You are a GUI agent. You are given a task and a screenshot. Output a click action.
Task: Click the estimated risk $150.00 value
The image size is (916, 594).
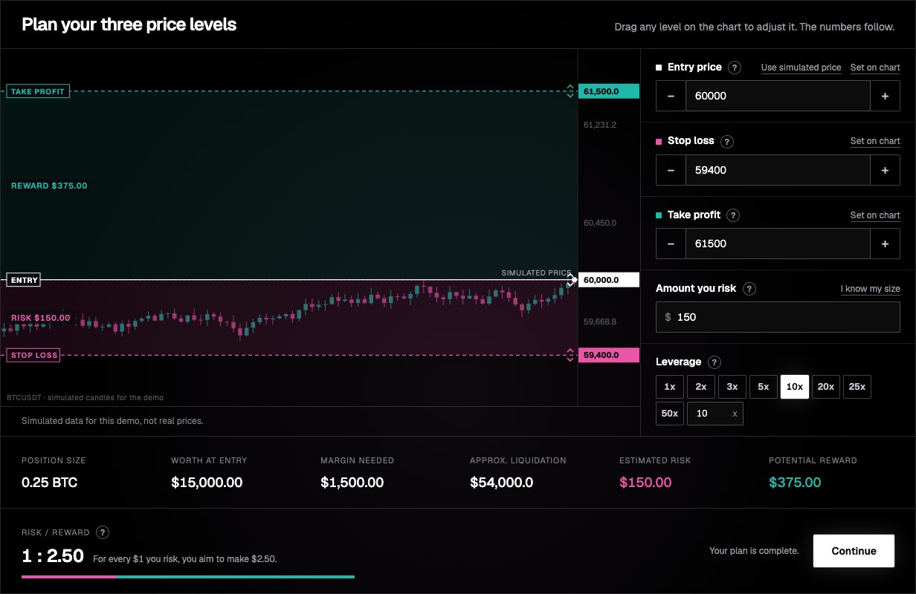pos(645,483)
